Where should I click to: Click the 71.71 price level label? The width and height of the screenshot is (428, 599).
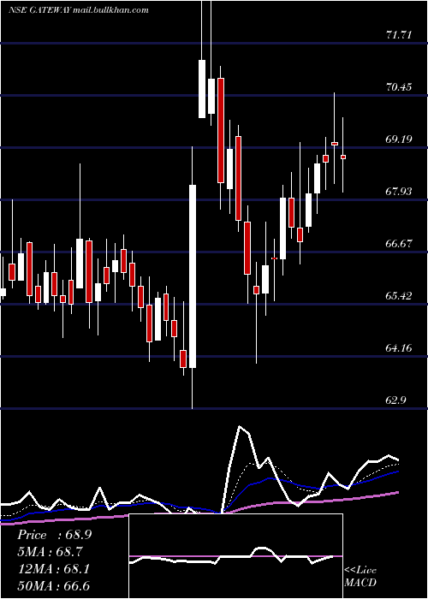click(x=399, y=35)
